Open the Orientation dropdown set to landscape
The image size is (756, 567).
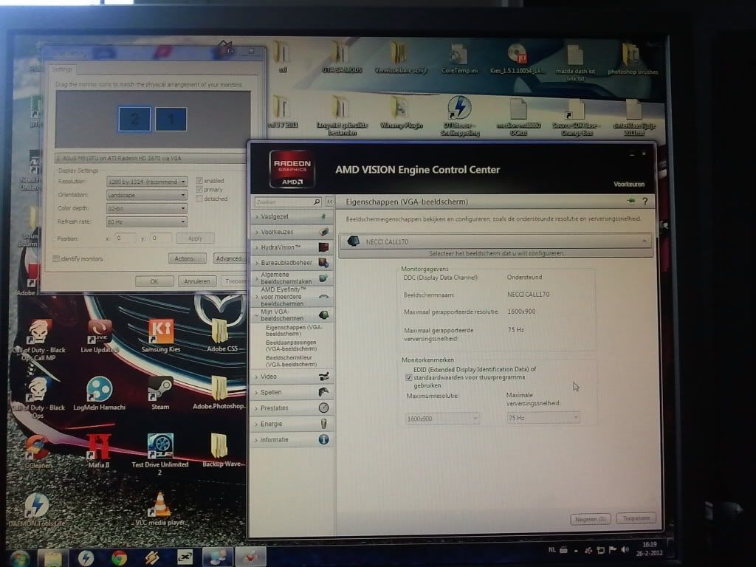(147, 195)
